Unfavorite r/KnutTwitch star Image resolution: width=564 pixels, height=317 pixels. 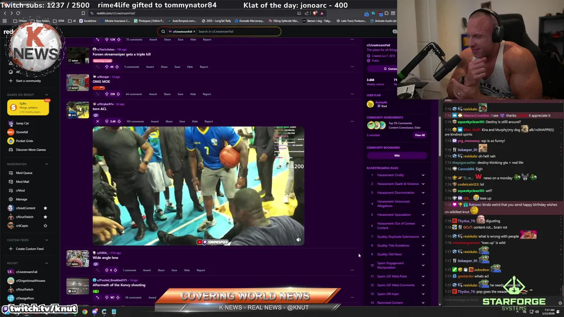coord(45,217)
